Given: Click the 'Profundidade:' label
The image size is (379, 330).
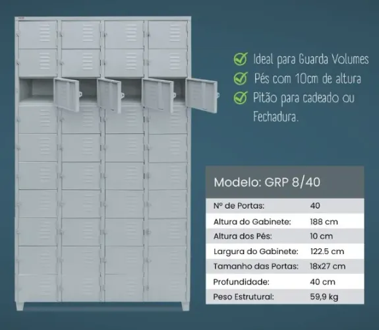Looking at the screenshot, I should tap(241, 282).
